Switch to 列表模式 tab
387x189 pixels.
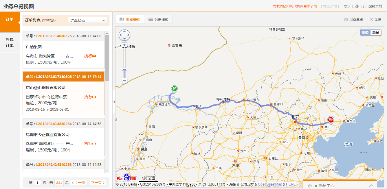(158, 19)
